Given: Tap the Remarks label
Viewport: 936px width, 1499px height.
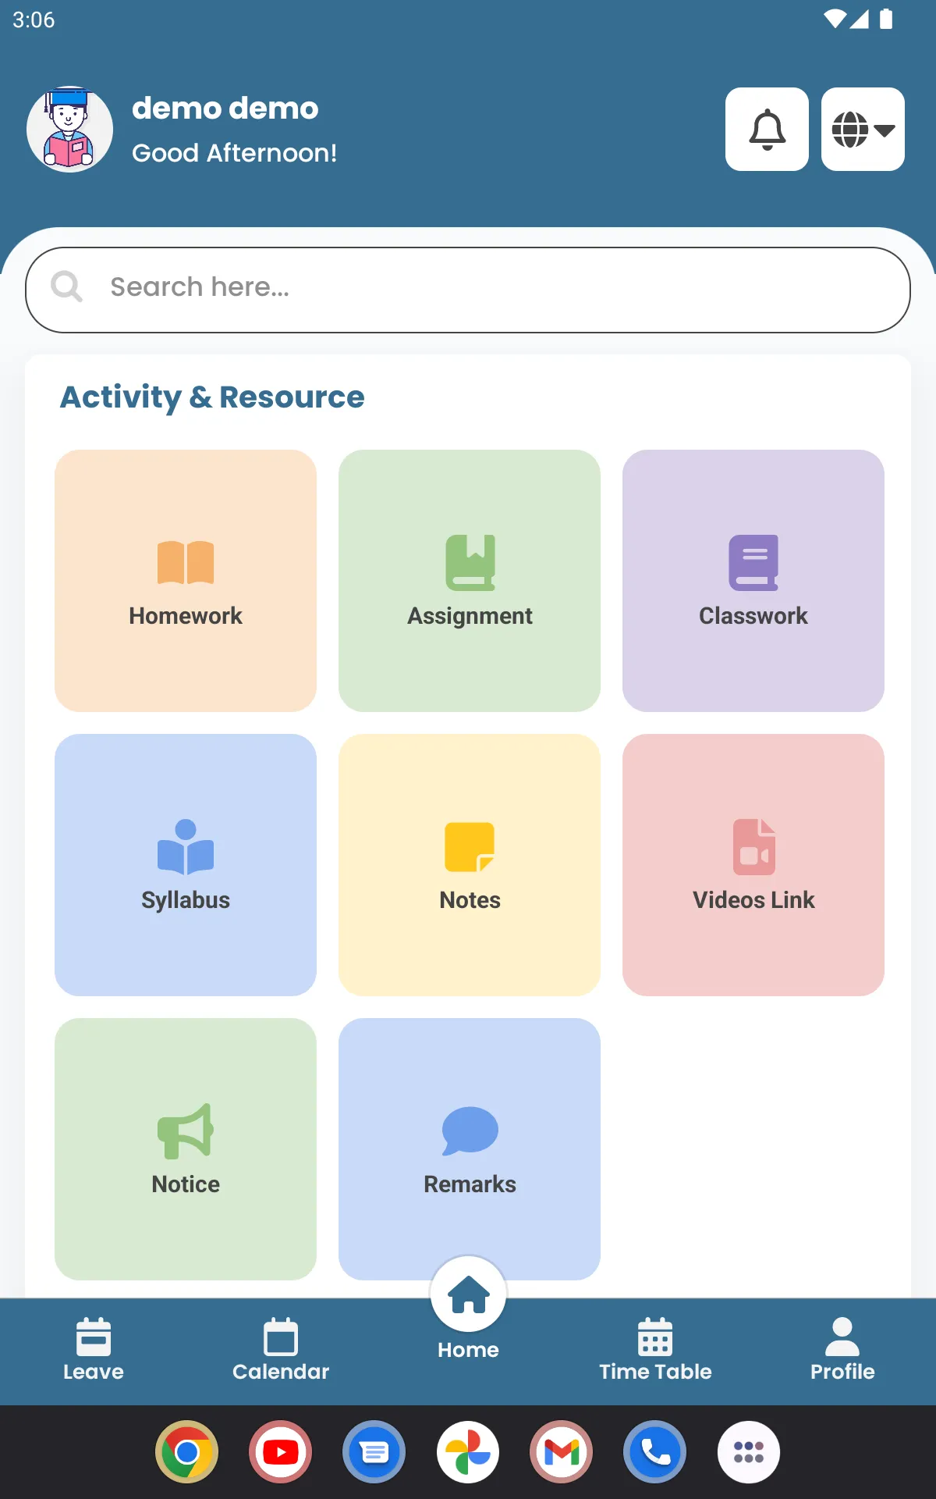Looking at the screenshot, I should coord(470,1184).
